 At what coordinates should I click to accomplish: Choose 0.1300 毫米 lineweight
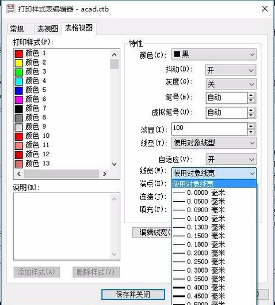point(214,227)
